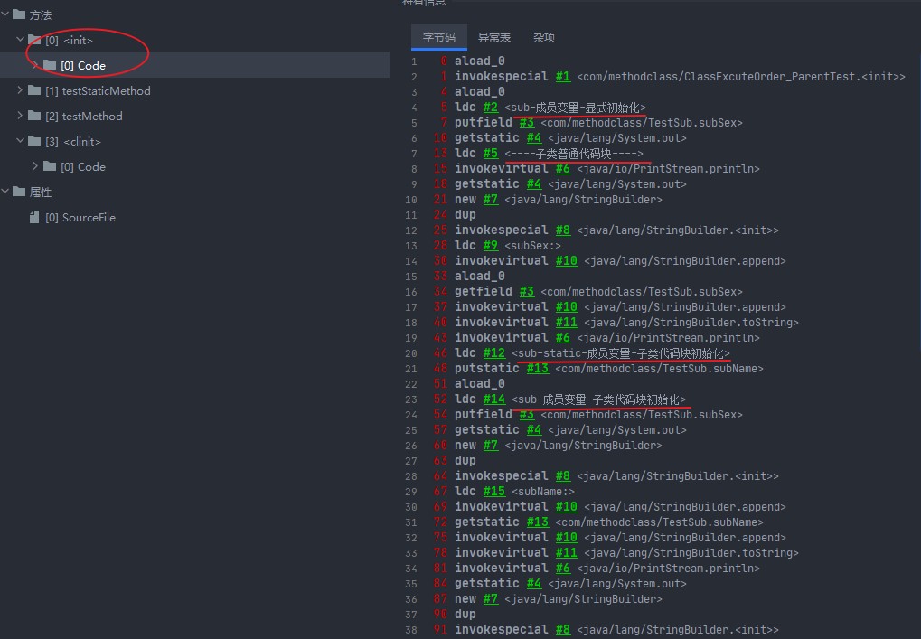Image resolution: width=921 pixels, height=639 pixels.
Task: Follow link #13 on putstatic line 21
Action: coord(538,368)
